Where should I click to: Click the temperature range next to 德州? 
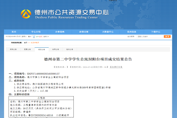(39, 37)
